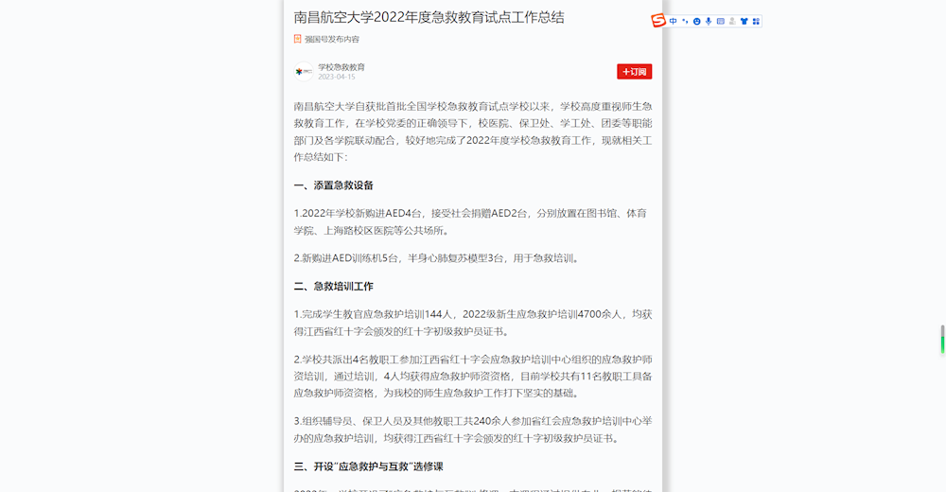
Task: Click the Sogou input method logo
Action: pos(658,21)
